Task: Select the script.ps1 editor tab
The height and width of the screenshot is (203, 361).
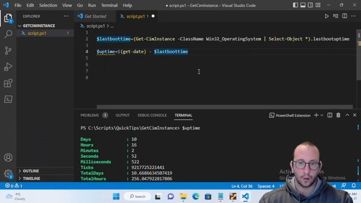Action: click(x=137, y=16)
